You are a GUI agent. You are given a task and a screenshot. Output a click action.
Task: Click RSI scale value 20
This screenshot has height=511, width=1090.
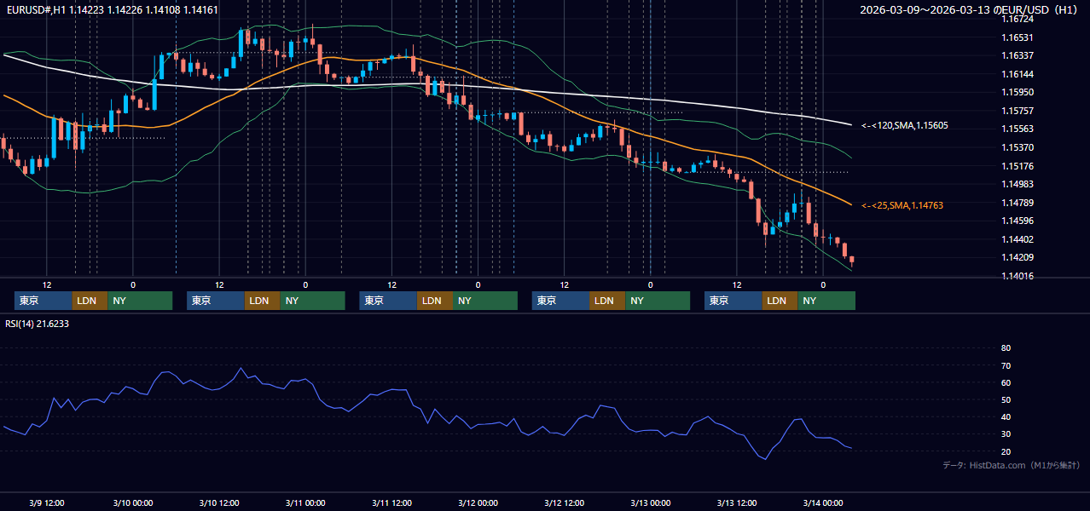click(x=1006, y=451)
